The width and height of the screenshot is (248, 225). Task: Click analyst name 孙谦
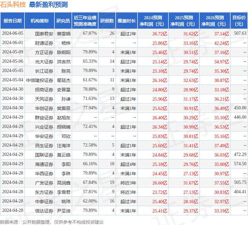66,99
